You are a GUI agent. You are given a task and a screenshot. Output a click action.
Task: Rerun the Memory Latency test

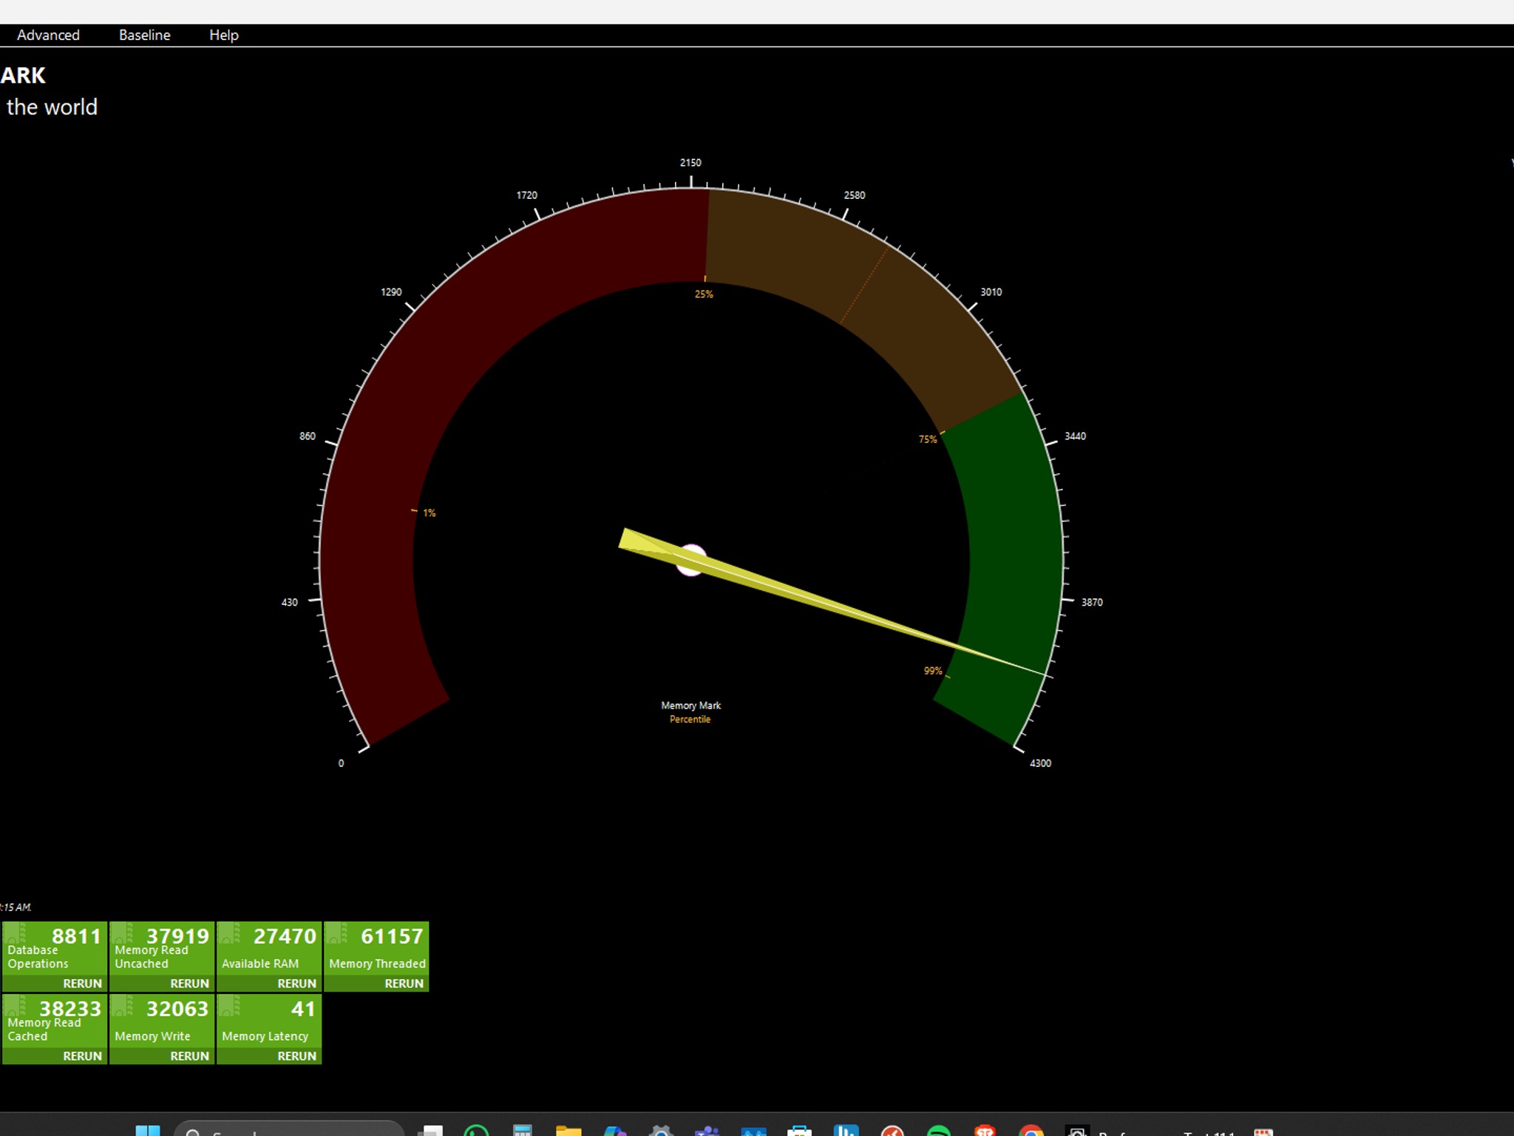[296, 1056]
